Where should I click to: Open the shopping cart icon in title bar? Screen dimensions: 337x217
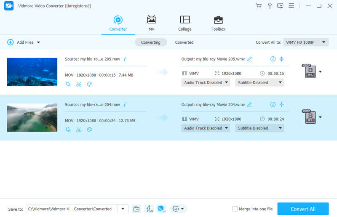point(259,6)
